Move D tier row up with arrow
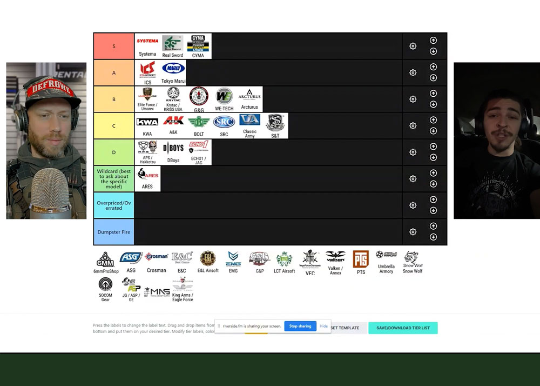This screenshot has width=540, height=386. point(433,147)
